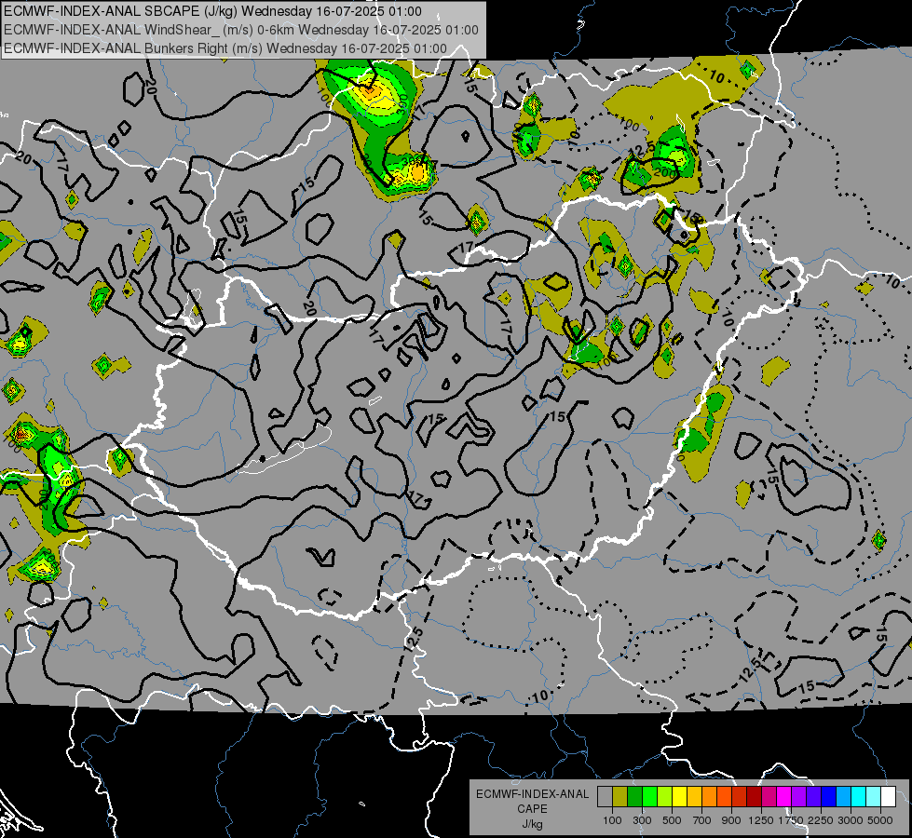Click the legend value 3000
Viewport: 912px width, 838px height.
[851, 820]
